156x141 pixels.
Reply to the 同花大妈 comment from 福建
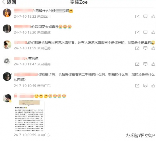145,32
